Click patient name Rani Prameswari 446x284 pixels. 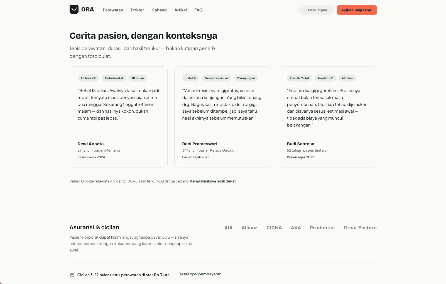[x=200, y=144]
